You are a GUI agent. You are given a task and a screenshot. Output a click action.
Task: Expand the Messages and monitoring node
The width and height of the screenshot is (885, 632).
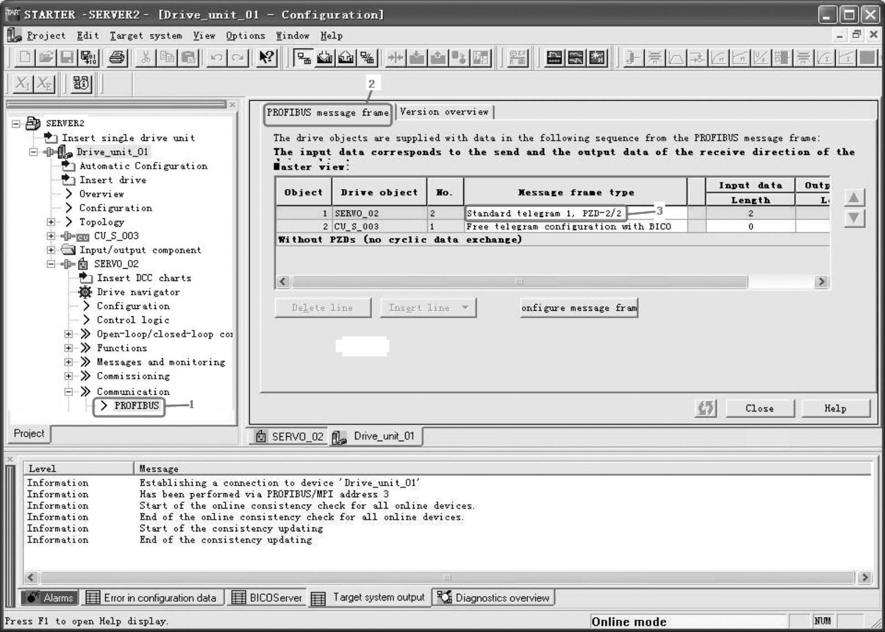point(69,362)
